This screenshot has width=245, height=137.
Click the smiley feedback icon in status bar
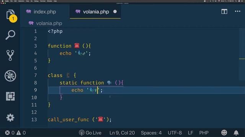click(x=224, y=133)
